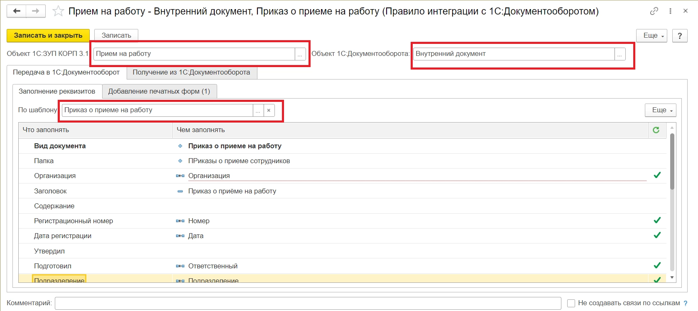Screen dimensions: 698x311
Task: Open the top 'Еще' dropdown menu
Action: [651, 36]
